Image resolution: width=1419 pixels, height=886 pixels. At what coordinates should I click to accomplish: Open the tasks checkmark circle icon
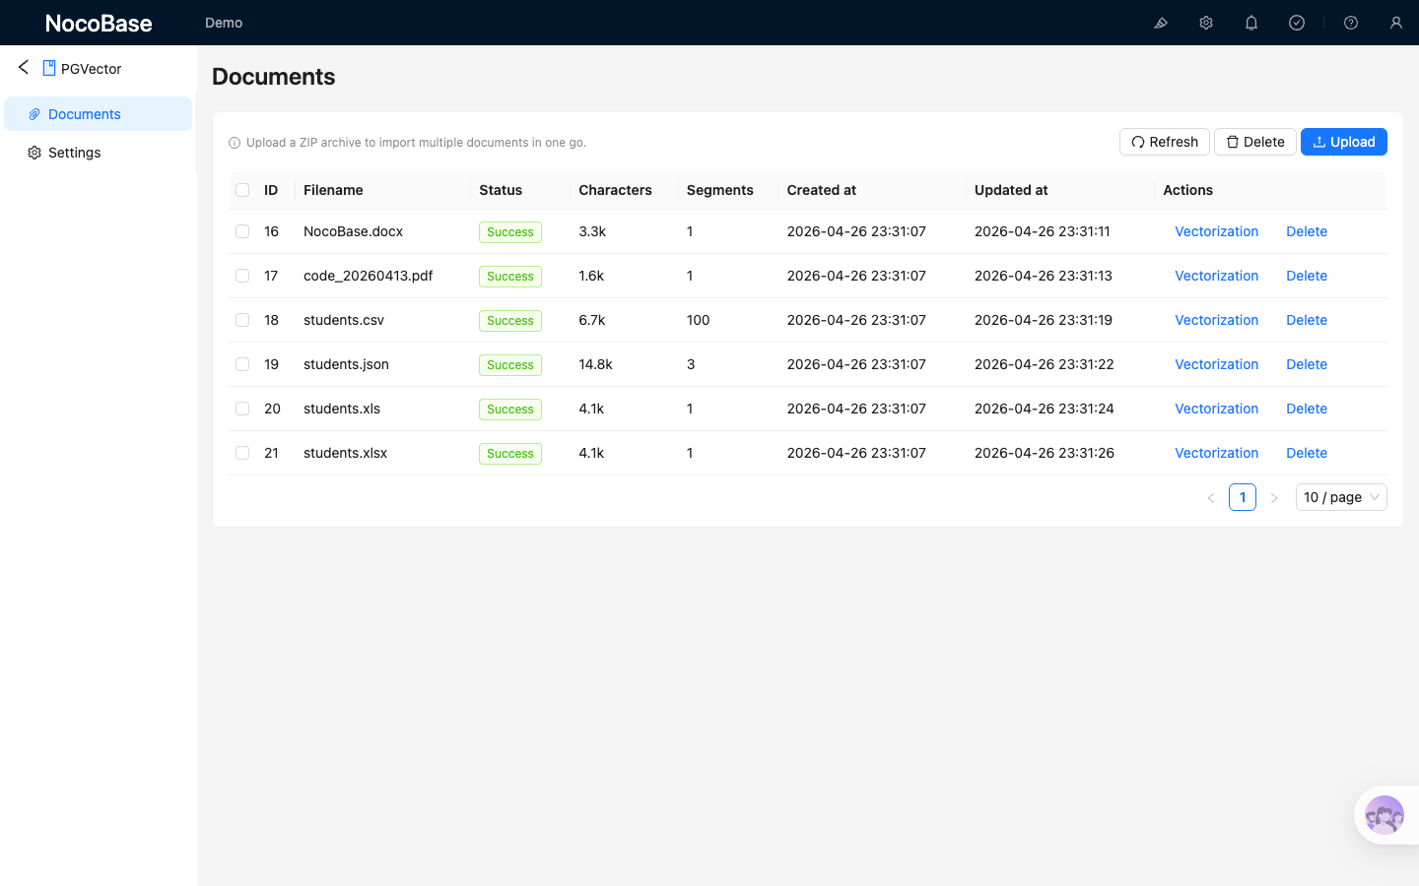pos(1297,23)
